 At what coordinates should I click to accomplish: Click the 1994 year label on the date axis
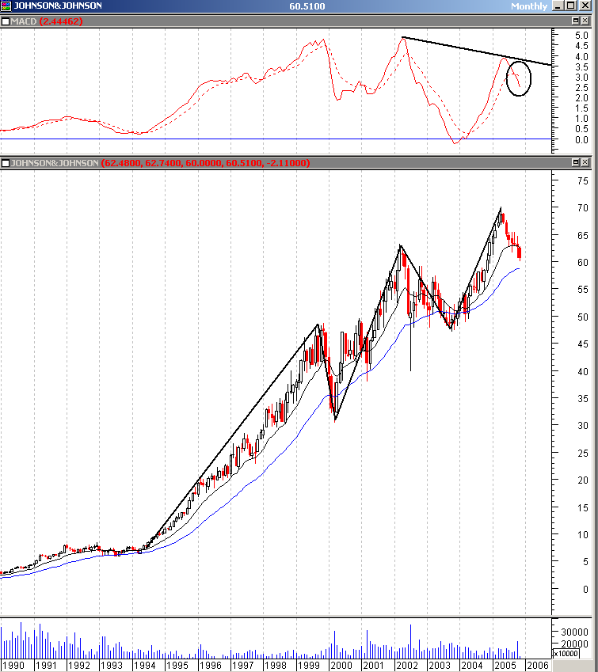click(144, 665)
